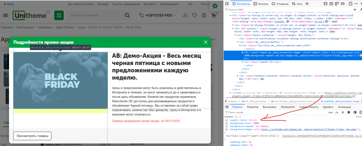The width and height of the screenshot is (362, 146).
Task: Click the green settings gear icon
Action: click(x=215, y=6)
